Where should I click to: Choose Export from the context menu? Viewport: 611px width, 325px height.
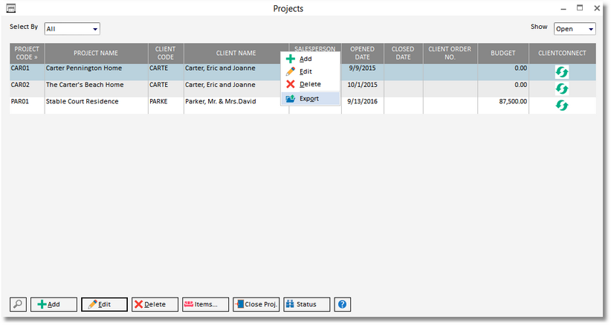point(310,99)
